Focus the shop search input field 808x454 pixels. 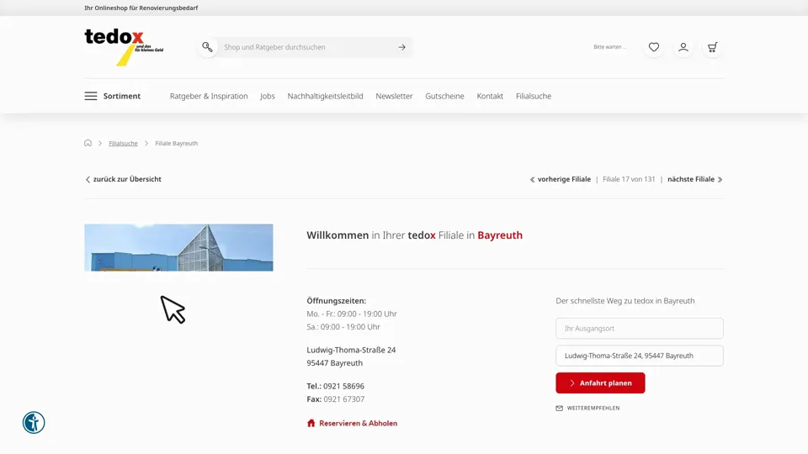coord(306,47)
